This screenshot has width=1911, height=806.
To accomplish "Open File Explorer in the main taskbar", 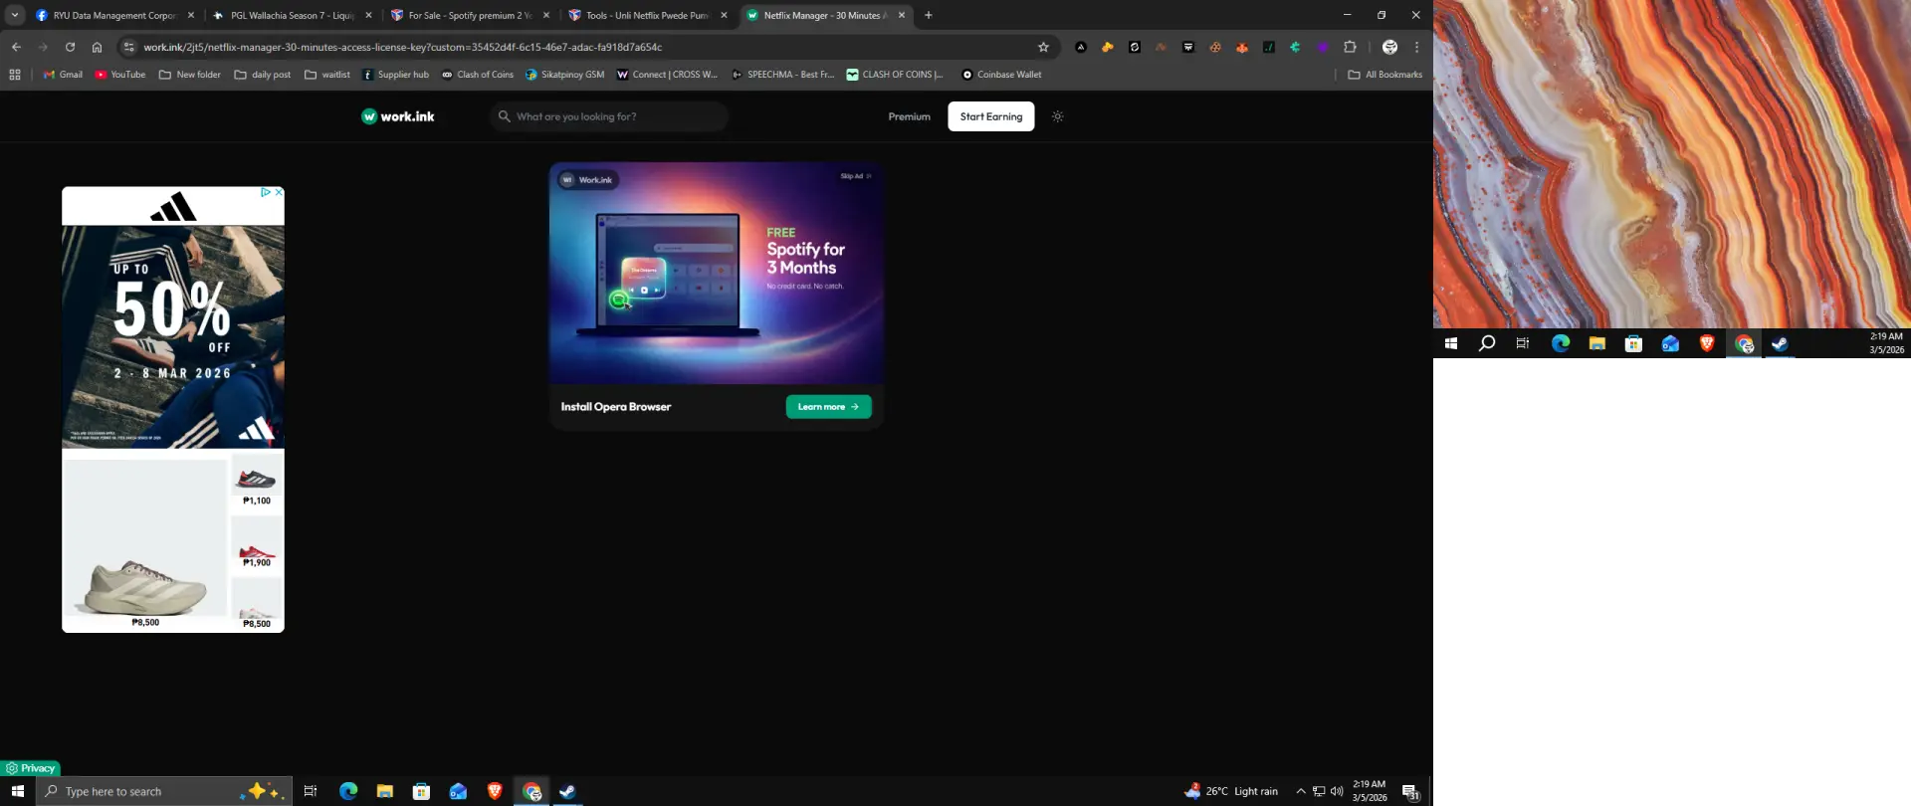I will click(x=385, y=791).
